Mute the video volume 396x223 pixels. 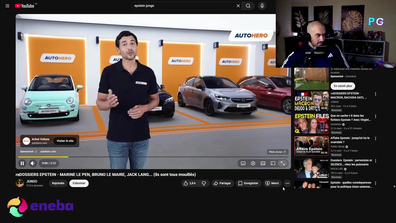32,163
